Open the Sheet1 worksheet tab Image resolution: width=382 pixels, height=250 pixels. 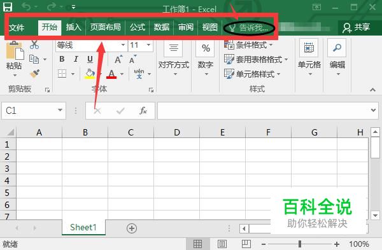(83, 227)
